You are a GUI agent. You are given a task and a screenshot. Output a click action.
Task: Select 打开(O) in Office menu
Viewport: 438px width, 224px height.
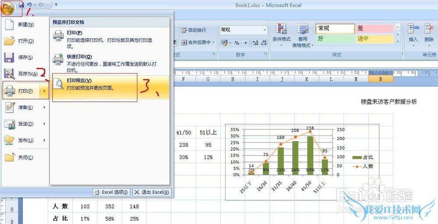tap(25, 41)
